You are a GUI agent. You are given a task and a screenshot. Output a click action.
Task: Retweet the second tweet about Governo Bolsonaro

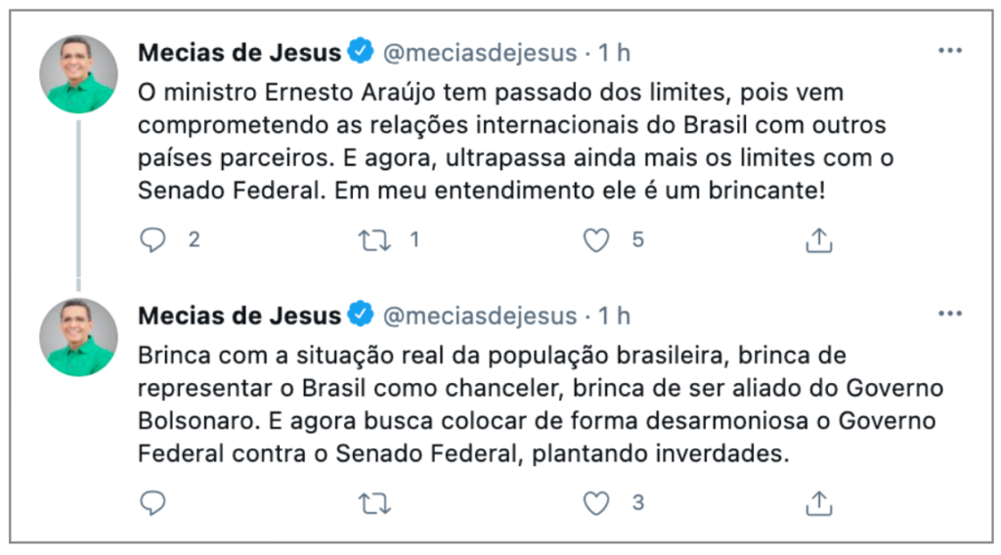[374, 503]
